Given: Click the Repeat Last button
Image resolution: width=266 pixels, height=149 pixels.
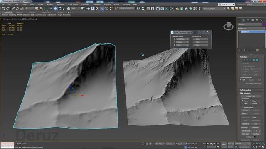Looking at the screenshot, I should (x=251, y=96).
